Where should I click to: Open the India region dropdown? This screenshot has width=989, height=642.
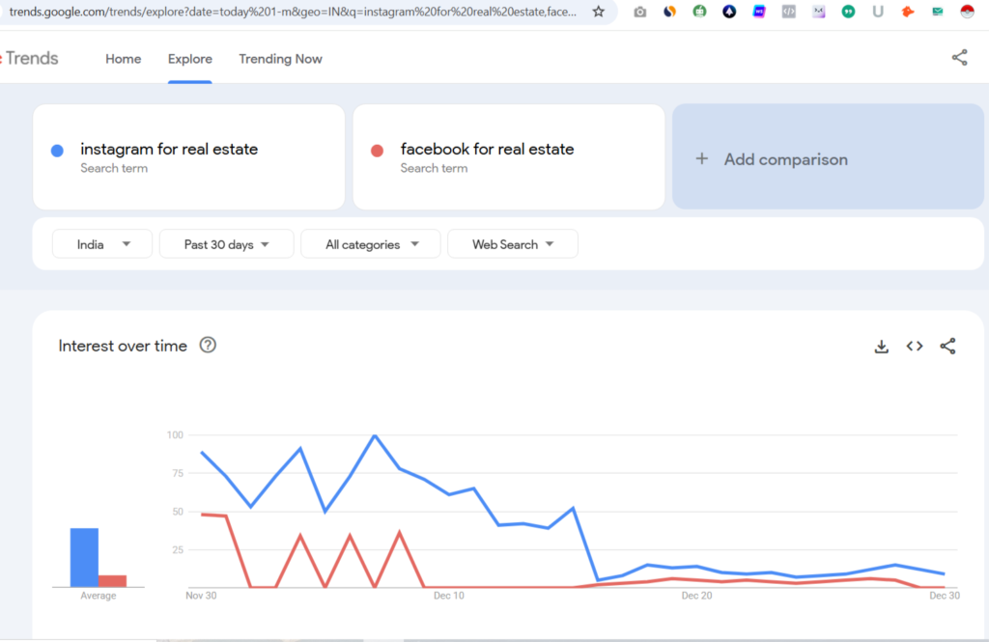pyautogui.click(x=102, y=244)
